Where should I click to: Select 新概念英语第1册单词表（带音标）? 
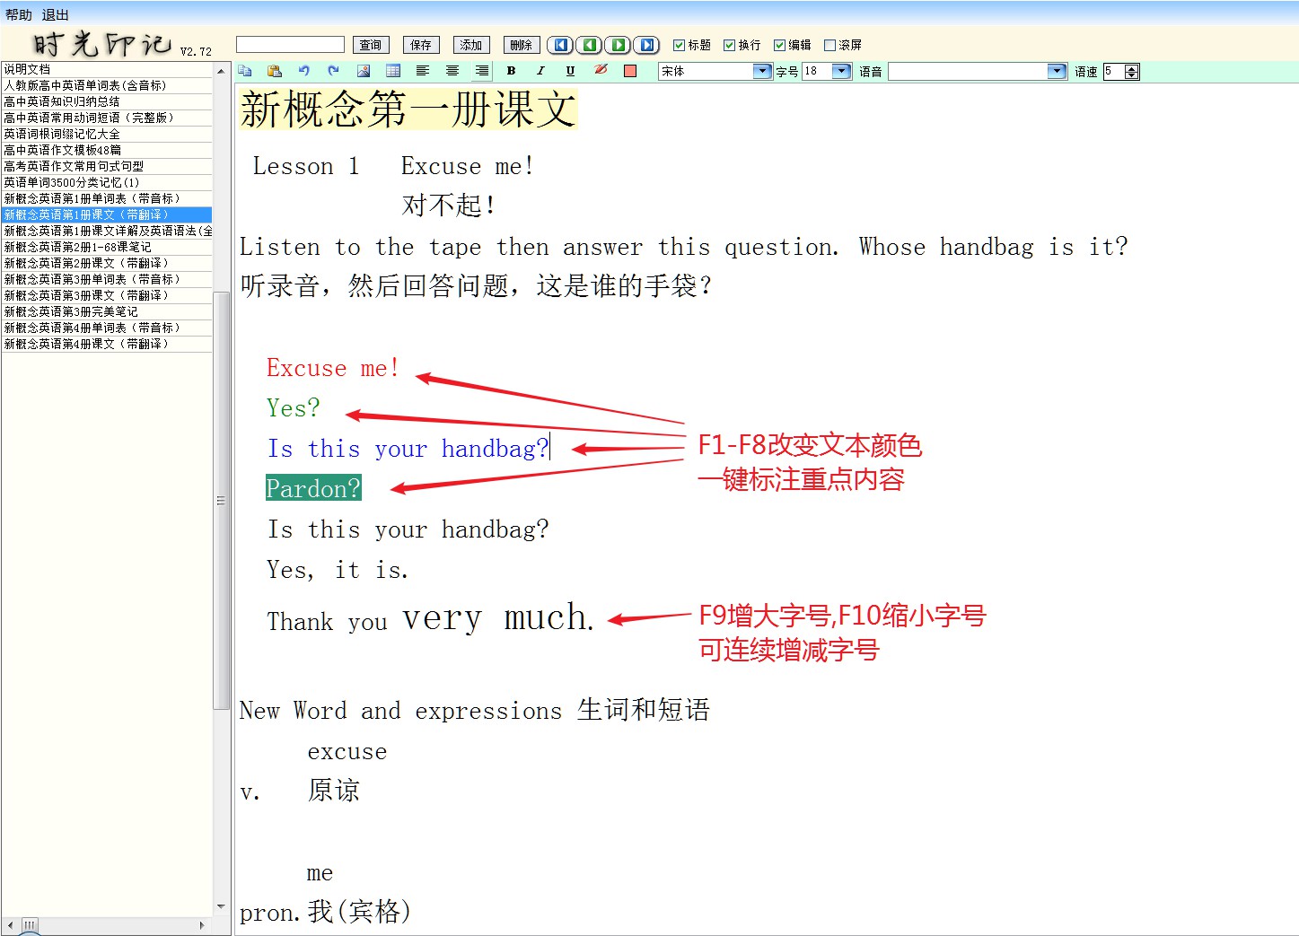tap(107, 198)
